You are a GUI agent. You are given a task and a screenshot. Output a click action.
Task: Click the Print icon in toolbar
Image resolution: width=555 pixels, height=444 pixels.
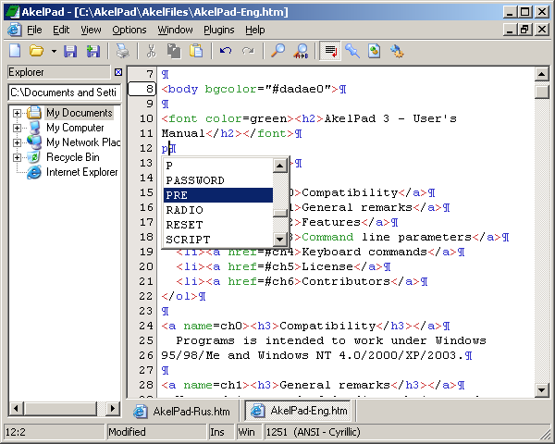(122, 51)
